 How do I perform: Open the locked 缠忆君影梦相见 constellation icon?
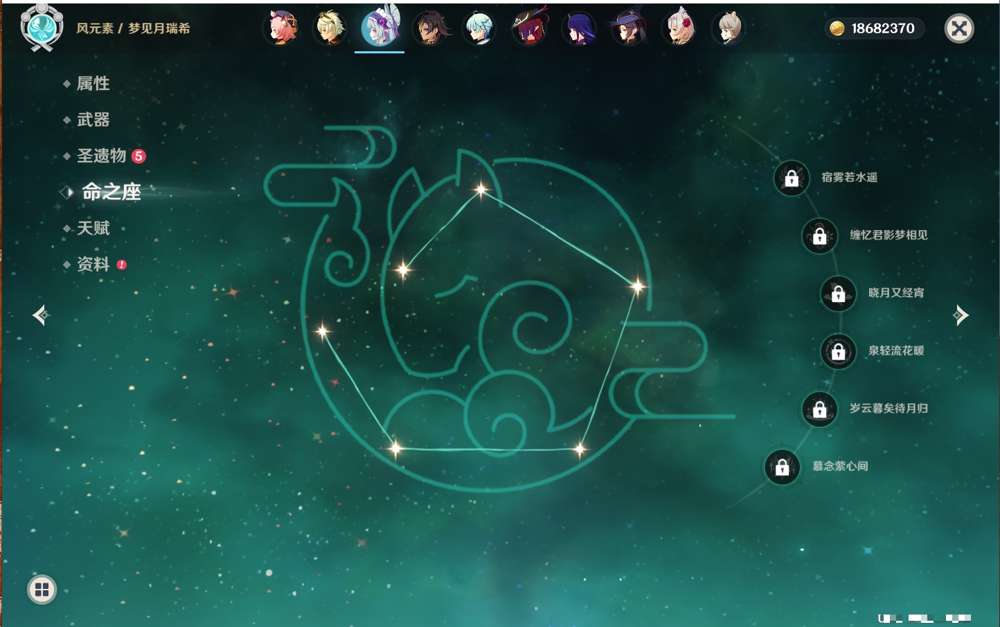[x=820, y=236]
